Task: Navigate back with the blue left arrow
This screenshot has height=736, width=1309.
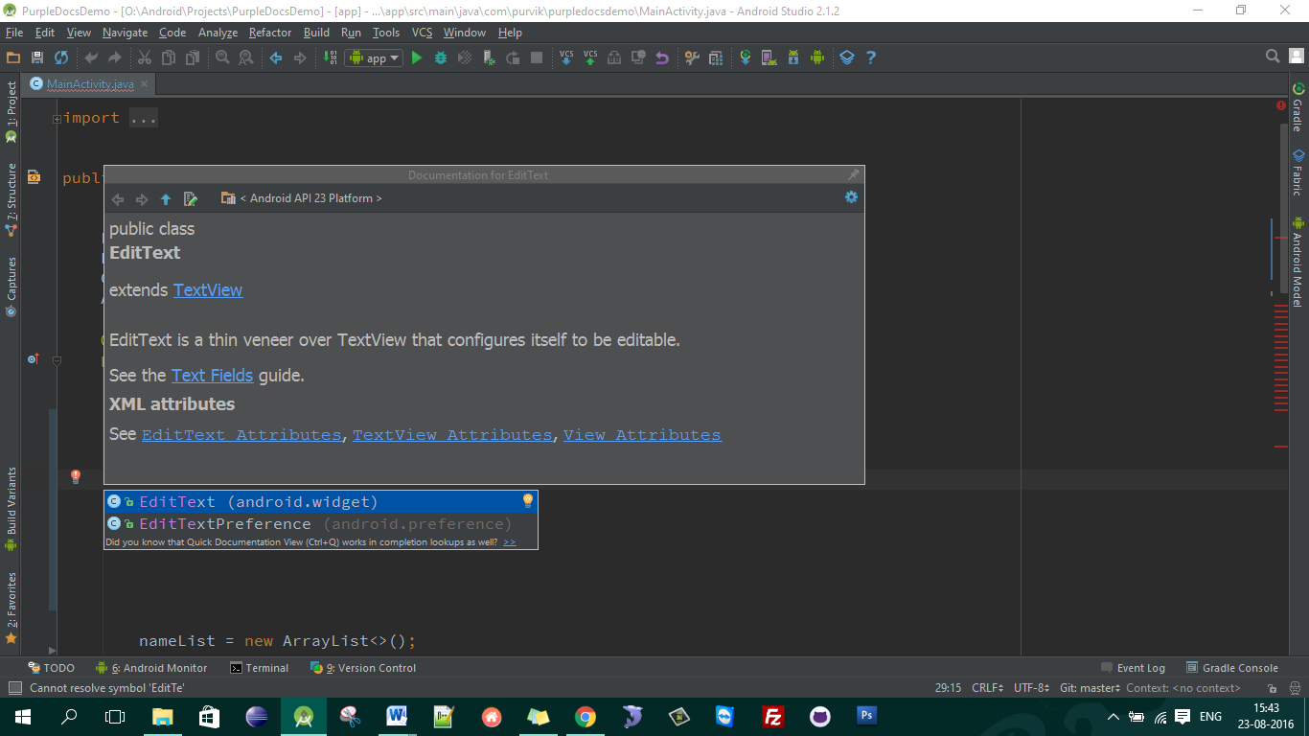Action: [276, 57]
